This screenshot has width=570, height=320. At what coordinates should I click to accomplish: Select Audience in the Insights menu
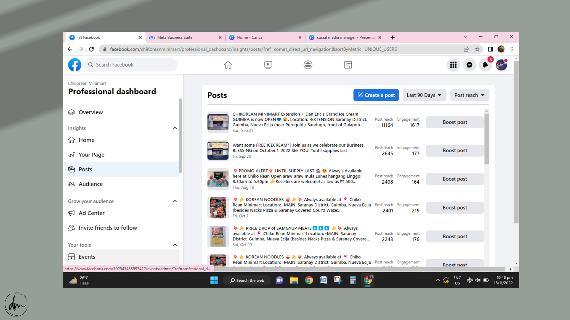coord(91,184)
